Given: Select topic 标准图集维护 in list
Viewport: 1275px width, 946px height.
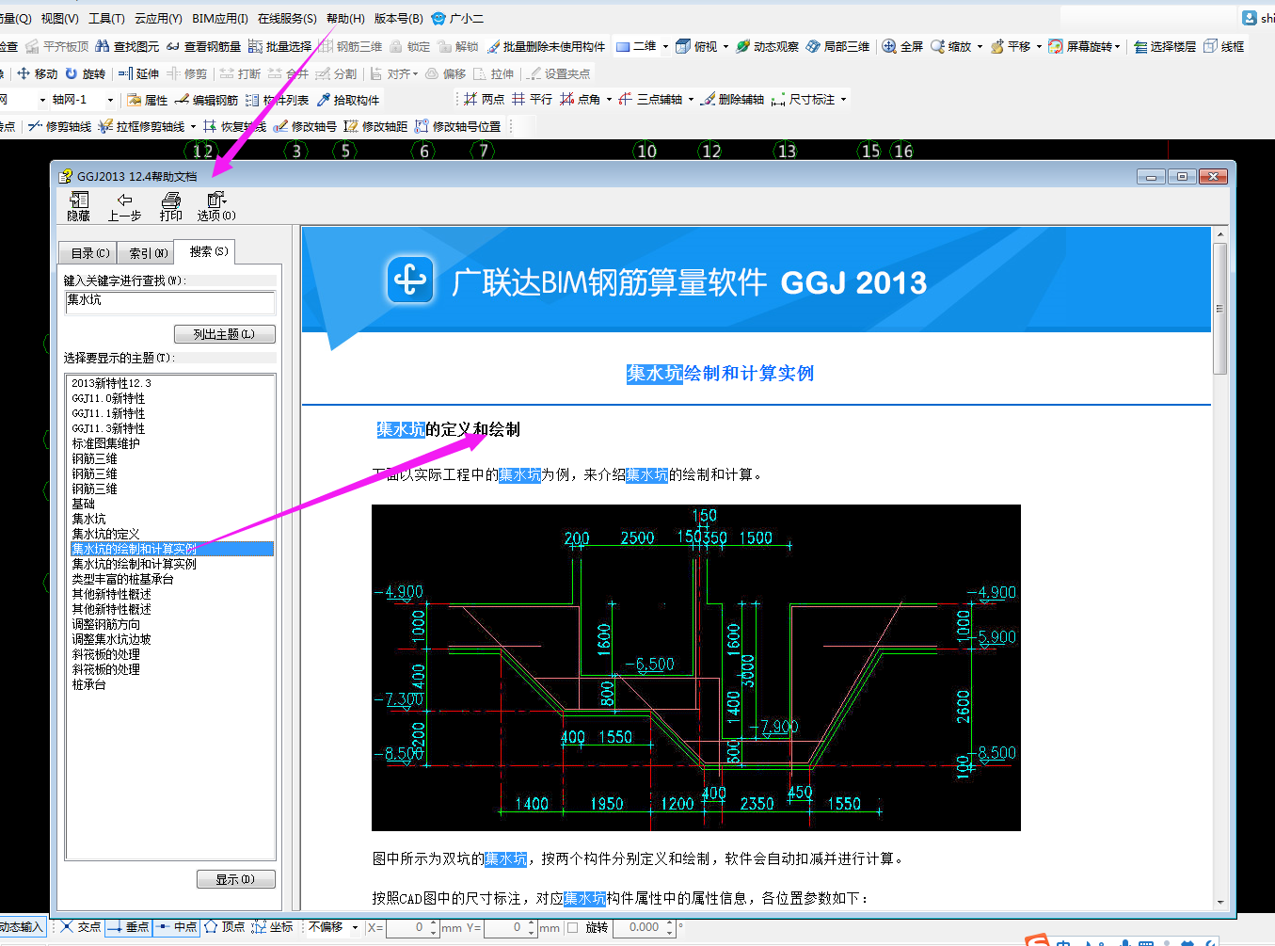Looking at the screenshot, I should tap(105, 443).
